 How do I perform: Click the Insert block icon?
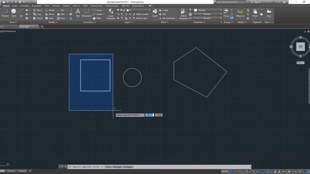pyautogui.click(x=155, y=13)
